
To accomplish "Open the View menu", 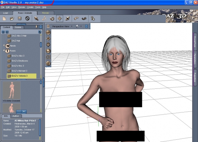I will point(14,7).
